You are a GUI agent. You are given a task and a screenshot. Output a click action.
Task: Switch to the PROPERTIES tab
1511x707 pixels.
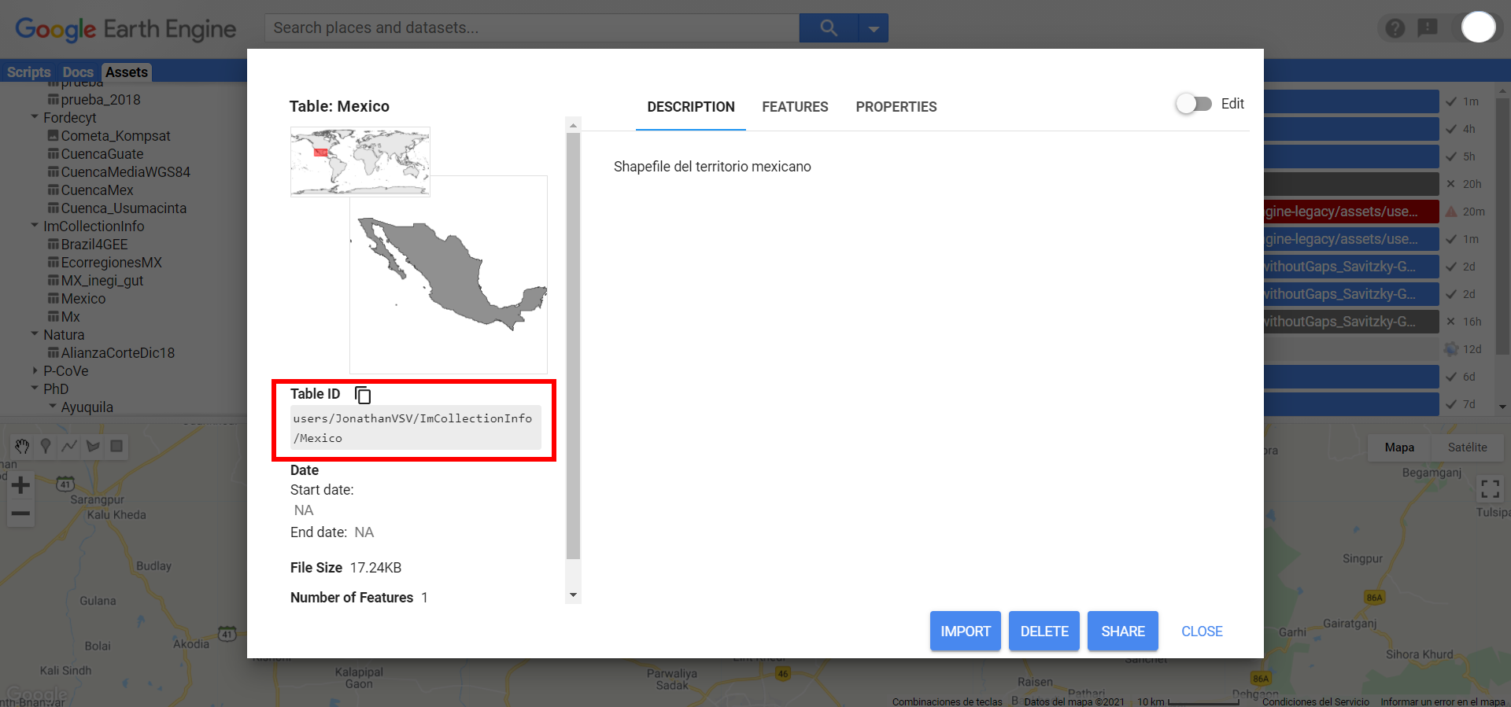896,107
